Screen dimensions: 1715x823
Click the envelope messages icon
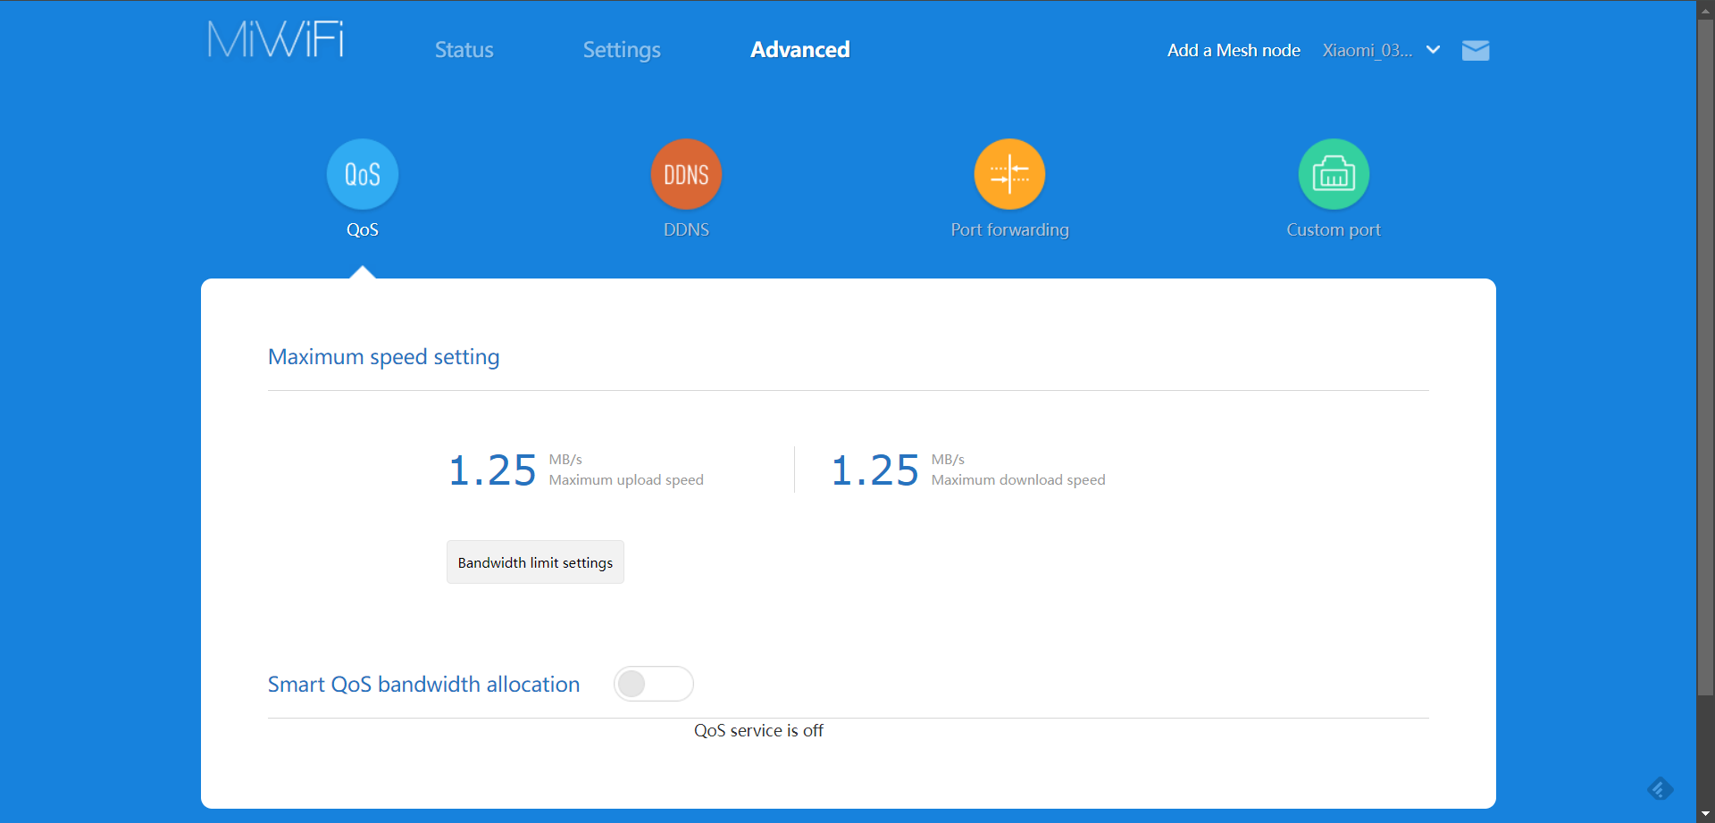pos(1475,51)
